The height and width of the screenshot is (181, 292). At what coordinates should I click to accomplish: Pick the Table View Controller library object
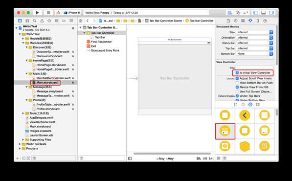pyautogui.click(x=264, y=115)
